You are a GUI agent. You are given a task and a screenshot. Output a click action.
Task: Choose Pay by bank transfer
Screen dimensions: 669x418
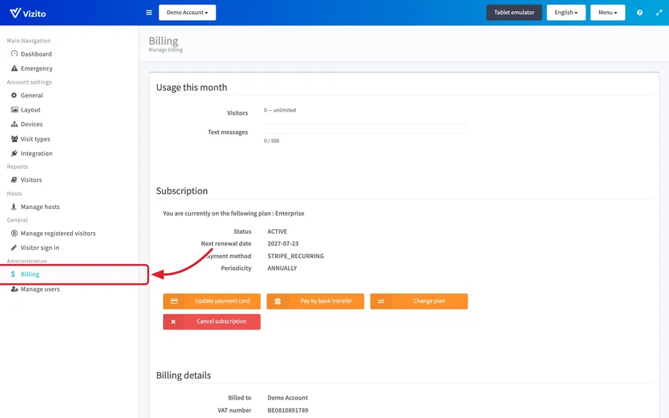click(316, 301)
